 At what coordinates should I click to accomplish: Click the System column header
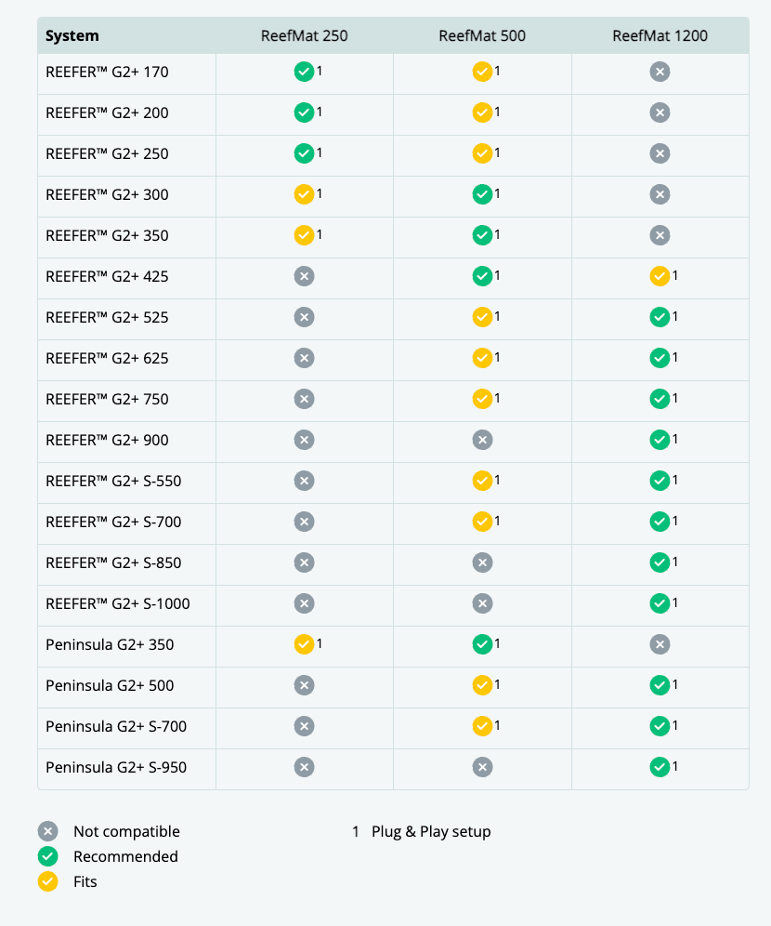pyautogui.click(x=72, y=36)
